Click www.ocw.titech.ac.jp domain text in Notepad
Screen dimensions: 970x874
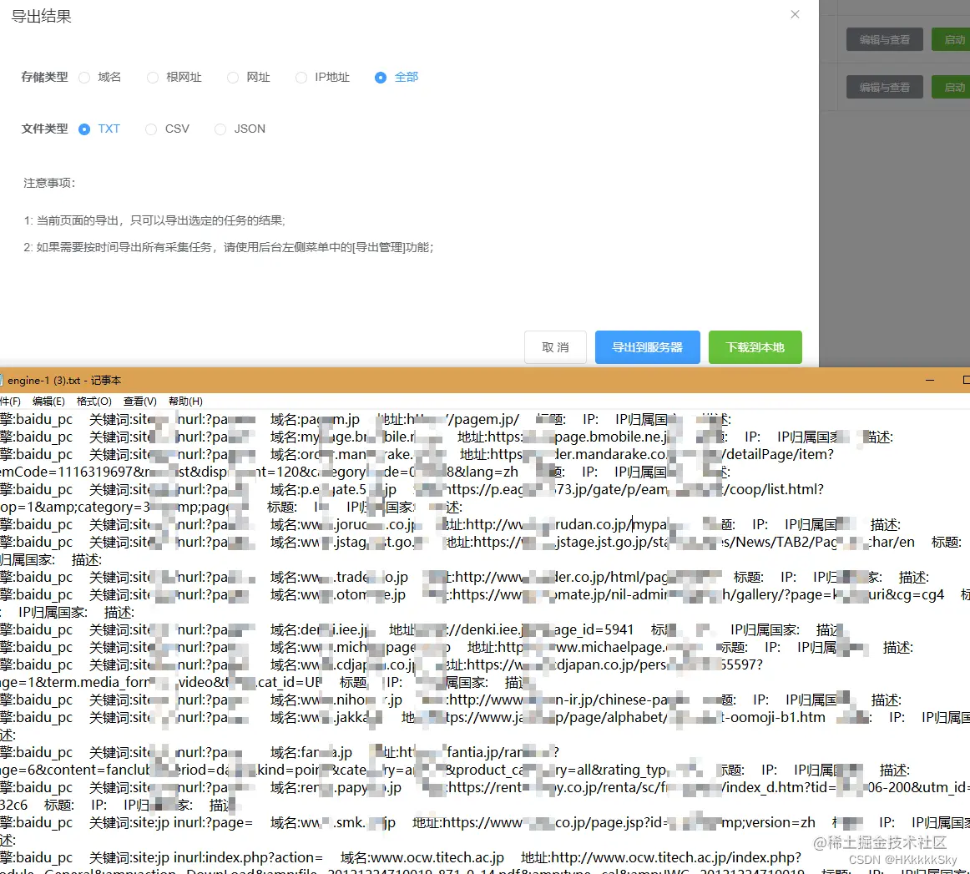point(437,858)
